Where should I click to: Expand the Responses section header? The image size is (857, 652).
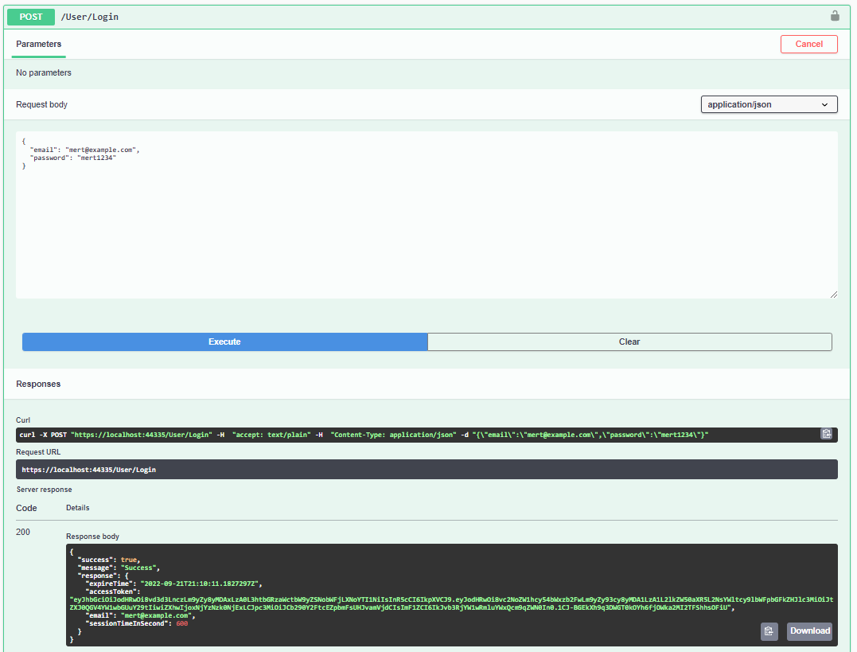pos(37,384)
